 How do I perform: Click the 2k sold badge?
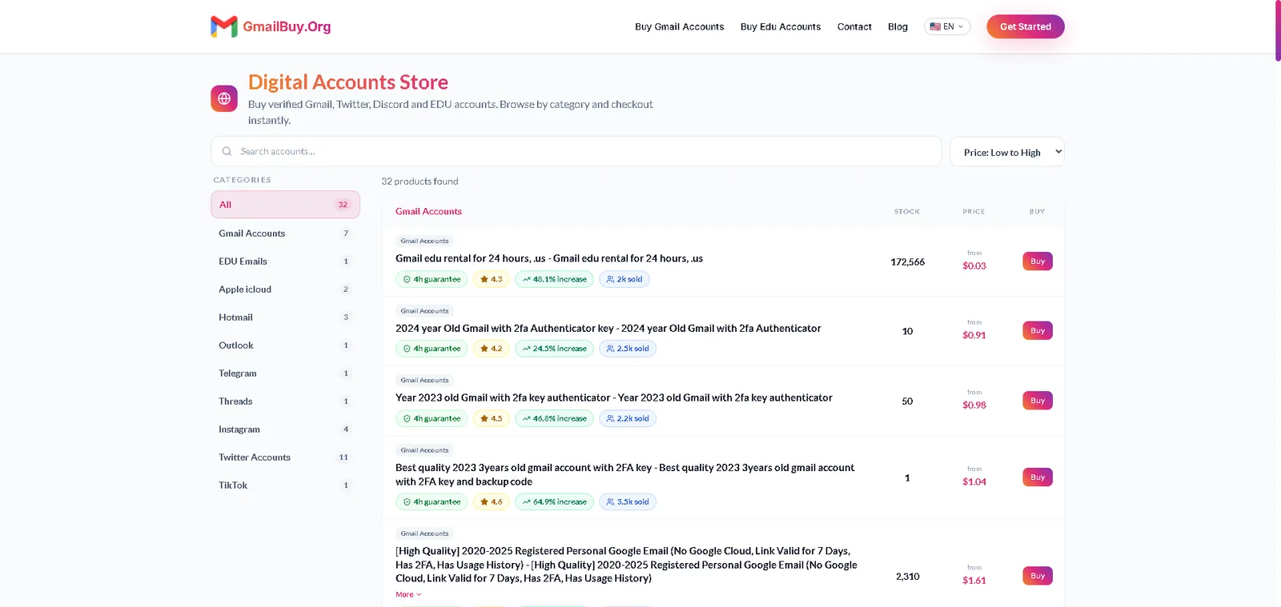[x=624, y=279]
